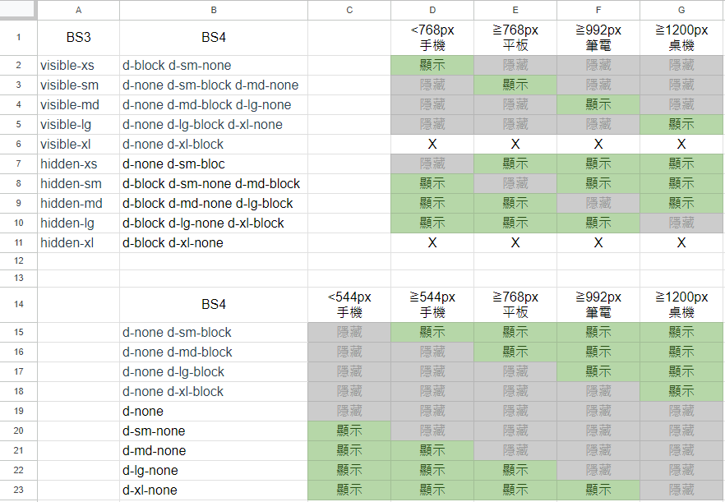Image resolution: width=725 pixels, height=502 pixels.
Task: Click the d-xl-none cell in row 23
Action: [214, 490]
